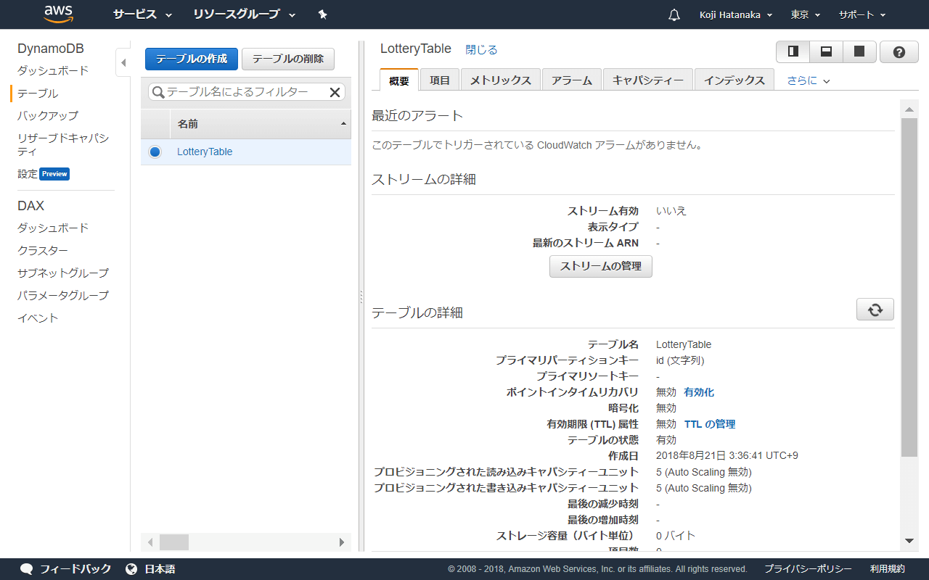The width and height of the screenshot is (929, 580).
Task: Switch to the キャパシティー tab
Action: [648, 80]
